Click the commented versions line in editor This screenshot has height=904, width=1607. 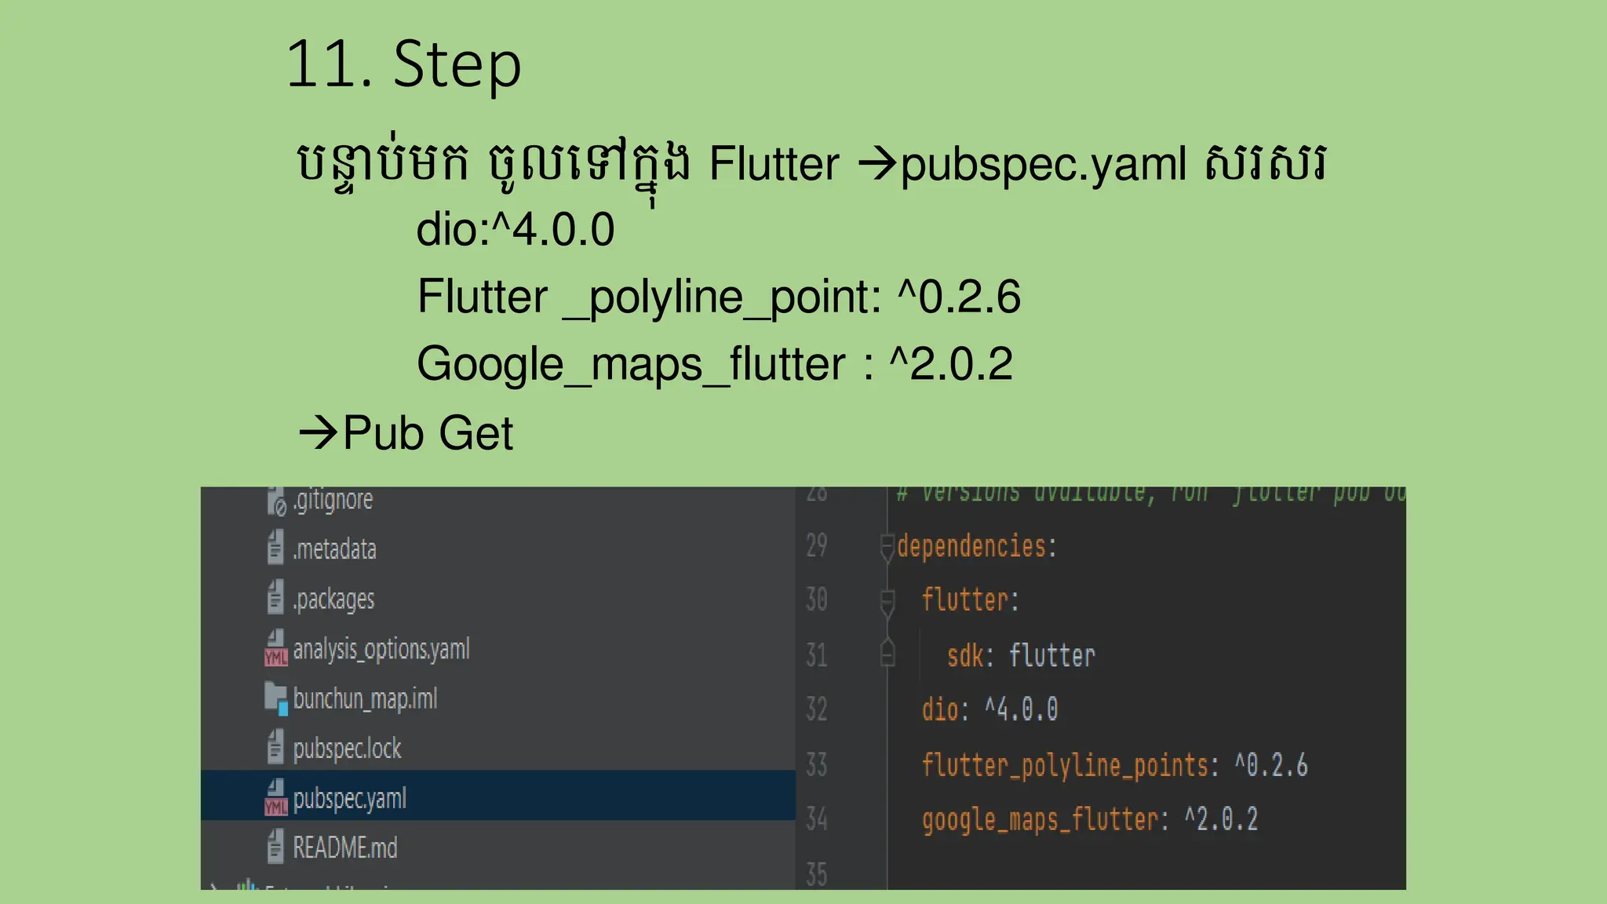pos(1150,495)
